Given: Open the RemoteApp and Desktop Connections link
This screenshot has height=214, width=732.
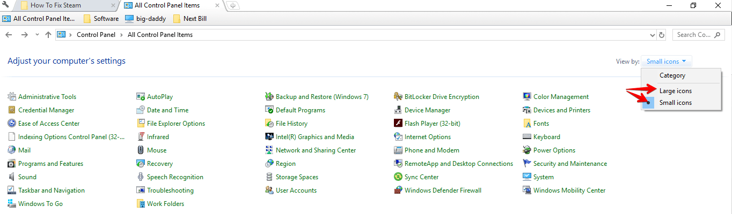Looking at the screenshot, I should click(x=459, y=164).
